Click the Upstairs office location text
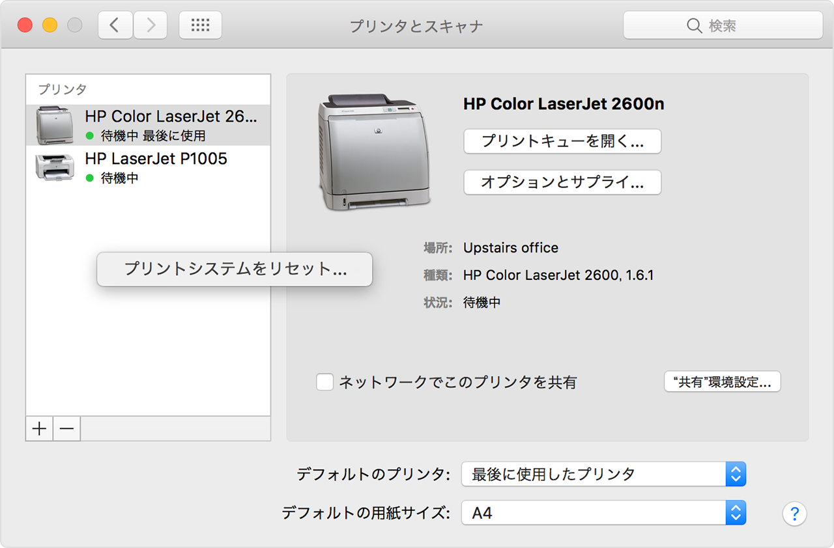 tap(511, 248)
